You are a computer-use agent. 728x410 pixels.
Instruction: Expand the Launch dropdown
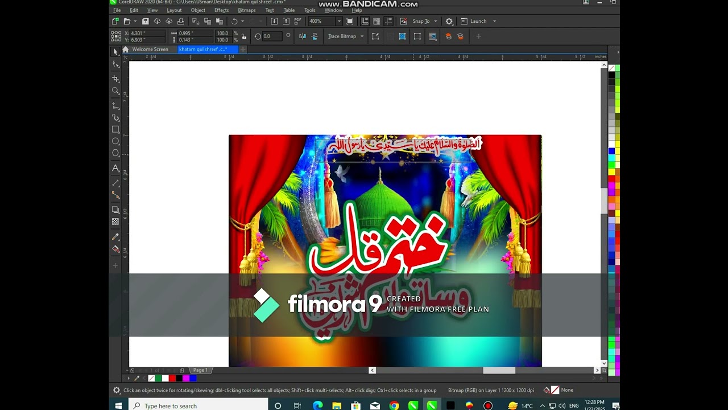[x=494, y=21]
